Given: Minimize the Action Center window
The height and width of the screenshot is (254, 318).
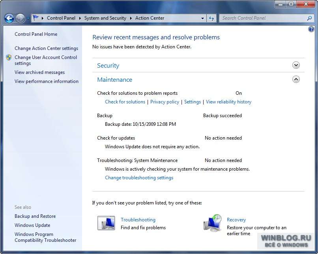Looking at the screenshot, I should [281, 4].
